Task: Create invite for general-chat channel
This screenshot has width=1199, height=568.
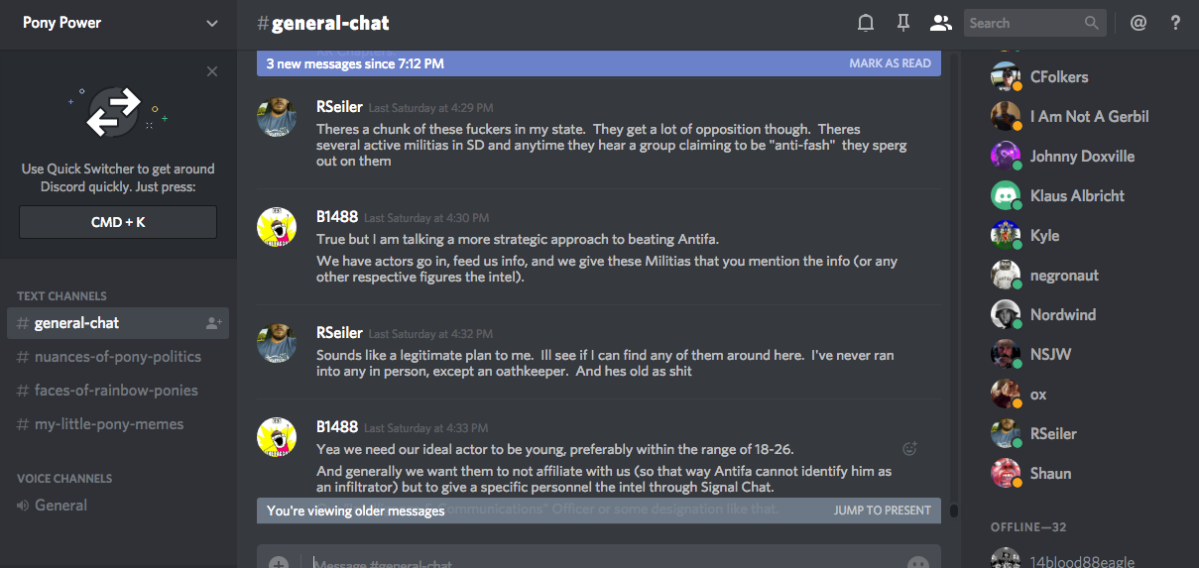Action: click(213, 323)
